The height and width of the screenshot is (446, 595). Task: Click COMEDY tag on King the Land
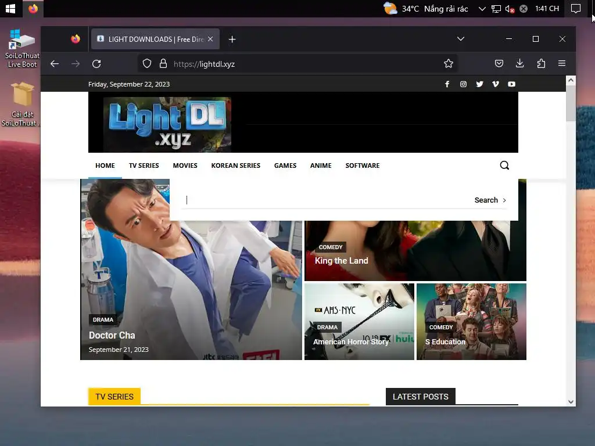331,247
